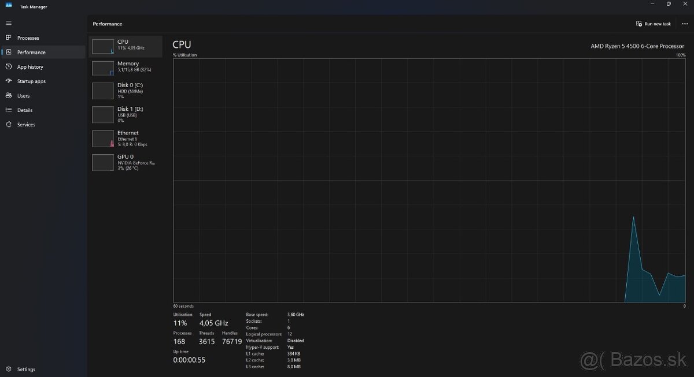This screenshot has width=694, height=377.
Task: Open the three-dots more options menu
Action: 685,24
